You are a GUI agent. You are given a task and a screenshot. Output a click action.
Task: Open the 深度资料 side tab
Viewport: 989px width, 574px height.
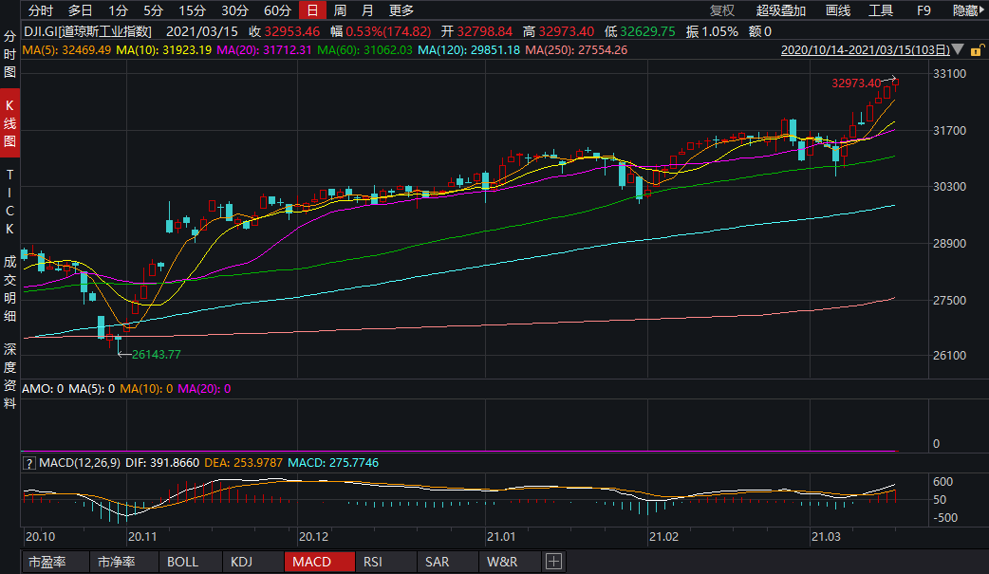tap(9, 377)
